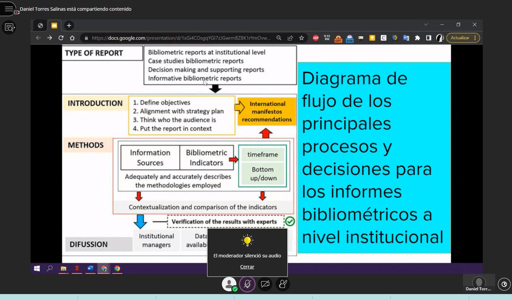Open the Google Translate extension icon
The height and width of the screenshot is (299, 512).
click(406, 38)
